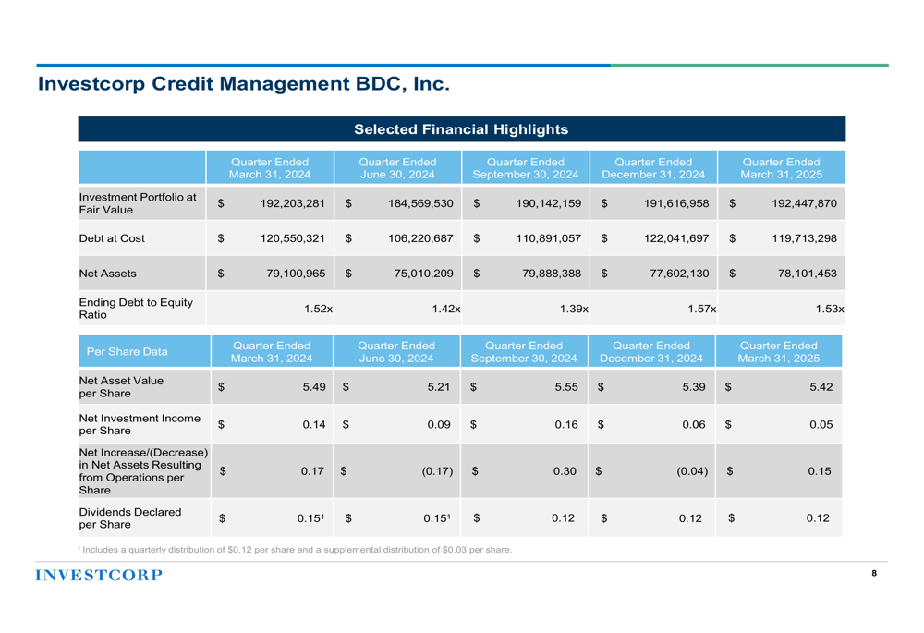Select the value 184,569,530

[x=420, y=203]
